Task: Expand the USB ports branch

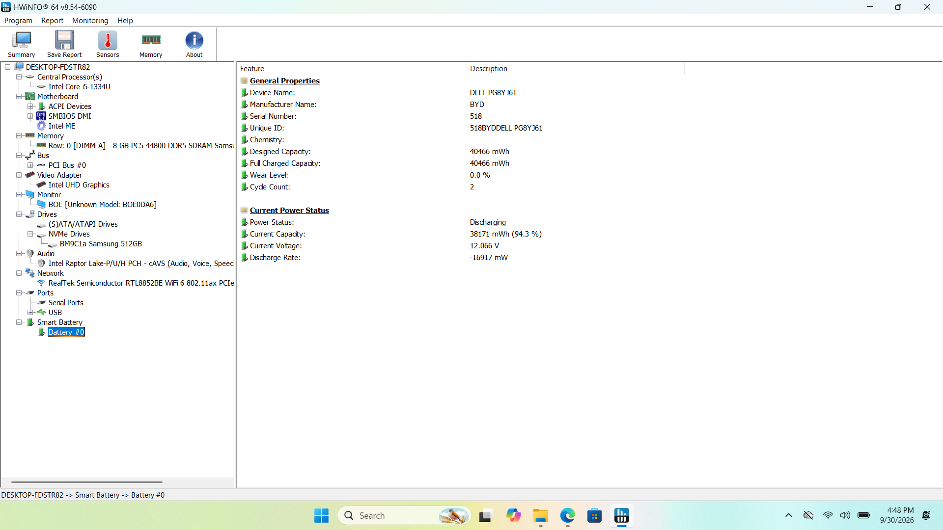Action: pyautogui.click(x=30, y=313)
